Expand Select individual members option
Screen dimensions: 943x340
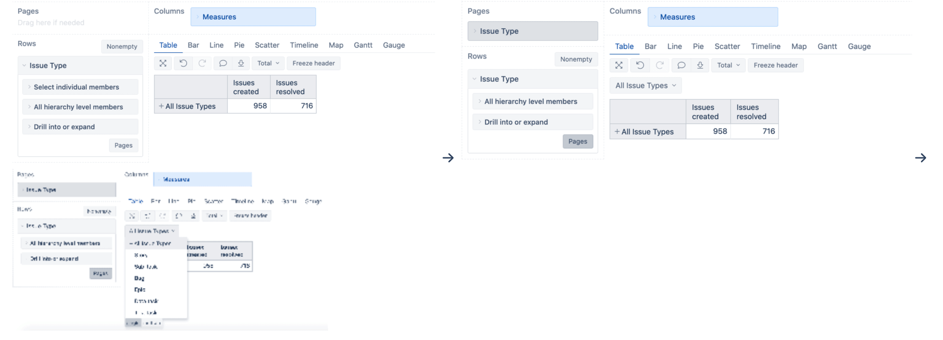[x=80, y=87]
